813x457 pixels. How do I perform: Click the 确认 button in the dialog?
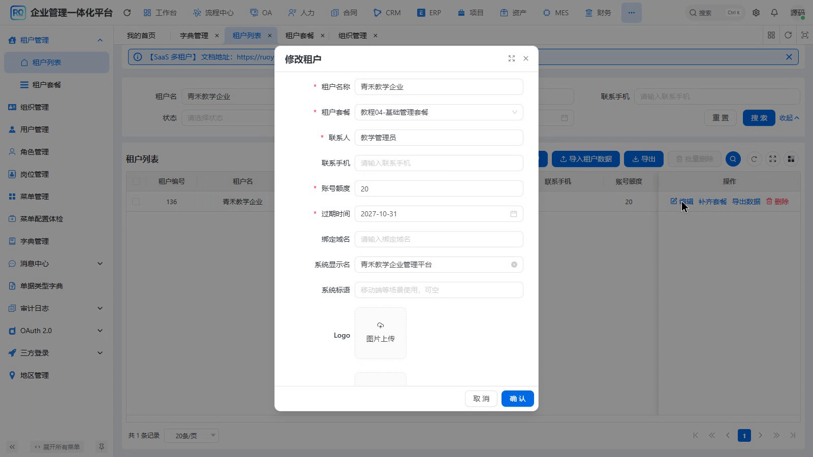[x=518, y=399]
